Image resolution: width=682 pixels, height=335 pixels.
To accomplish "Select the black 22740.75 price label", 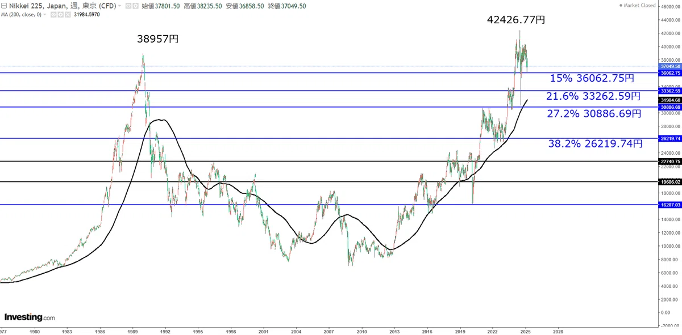I will click(x=671, y=162).
